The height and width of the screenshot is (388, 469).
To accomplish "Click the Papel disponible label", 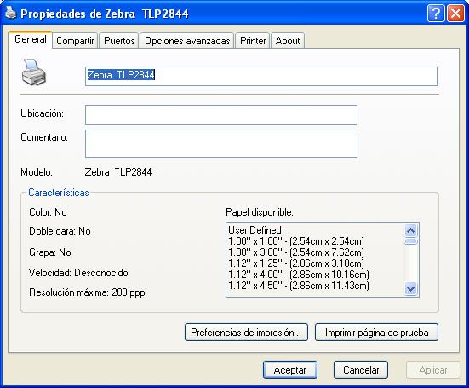I will tap(260, 212).
